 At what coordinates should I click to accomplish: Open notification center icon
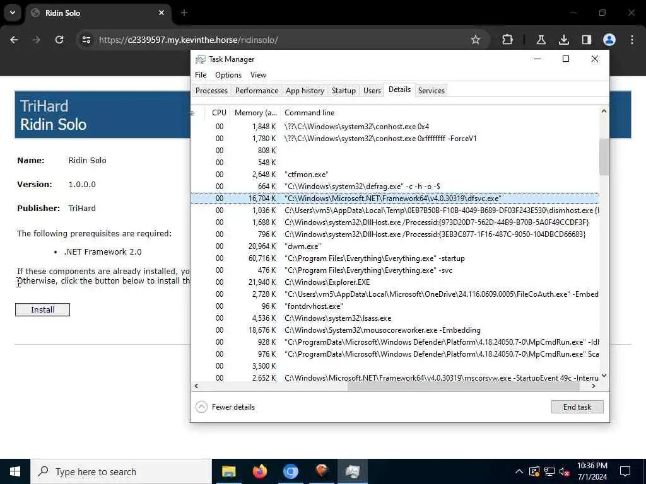click(x=625, y=471)
